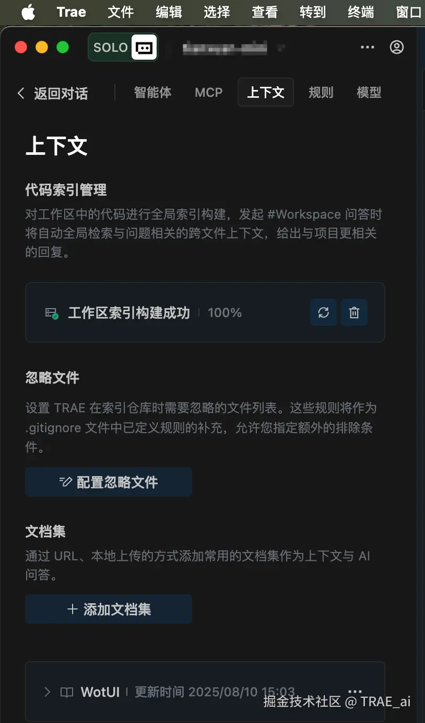Open the user account profile icon

(x=397, y=47)
